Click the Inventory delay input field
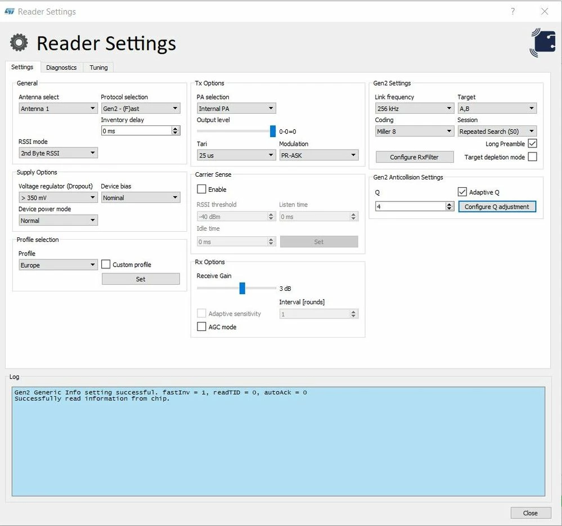Image resolution: width=562 pixels, height=526 pixels. click(136, 131)
